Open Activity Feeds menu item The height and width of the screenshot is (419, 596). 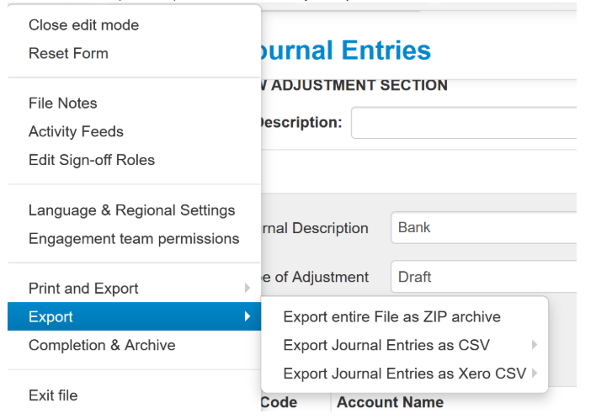pyautogui.click(x=76, y=131)
